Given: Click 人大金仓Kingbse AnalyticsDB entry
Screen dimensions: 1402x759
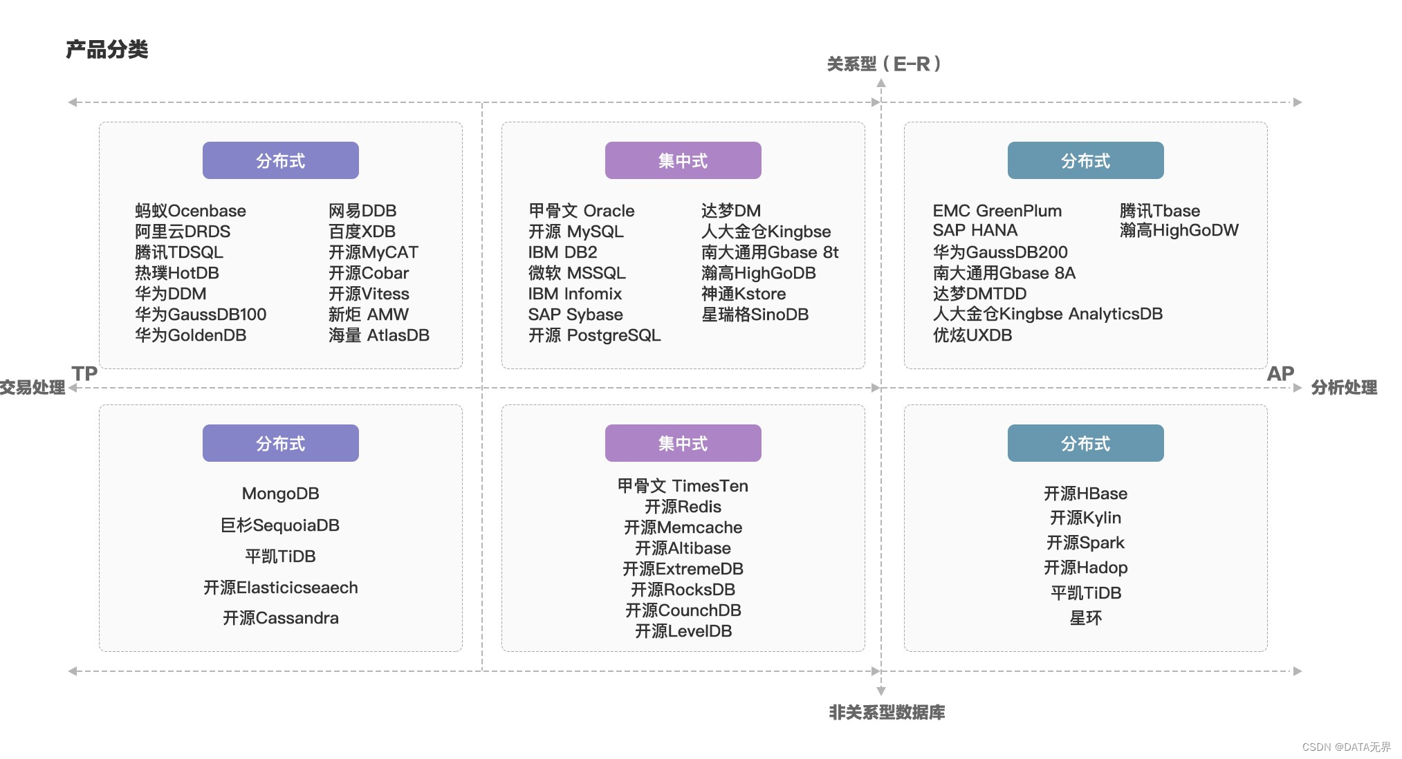Looking at the screenshot, I should pyautogui.click(x=1048, y=314).
